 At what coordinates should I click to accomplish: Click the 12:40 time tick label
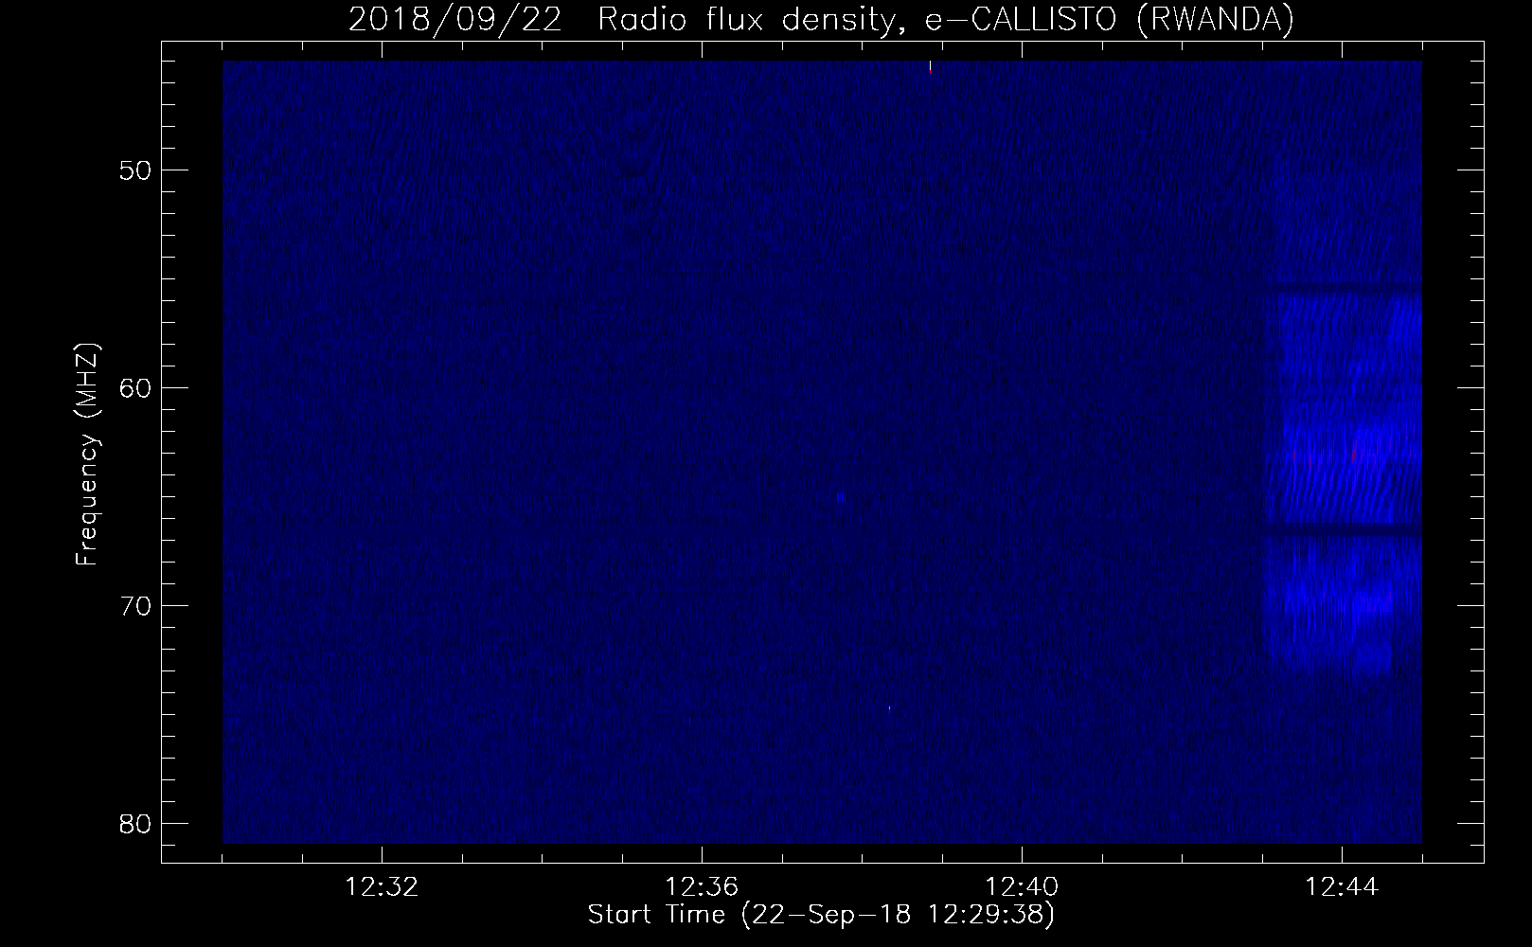1022,887
